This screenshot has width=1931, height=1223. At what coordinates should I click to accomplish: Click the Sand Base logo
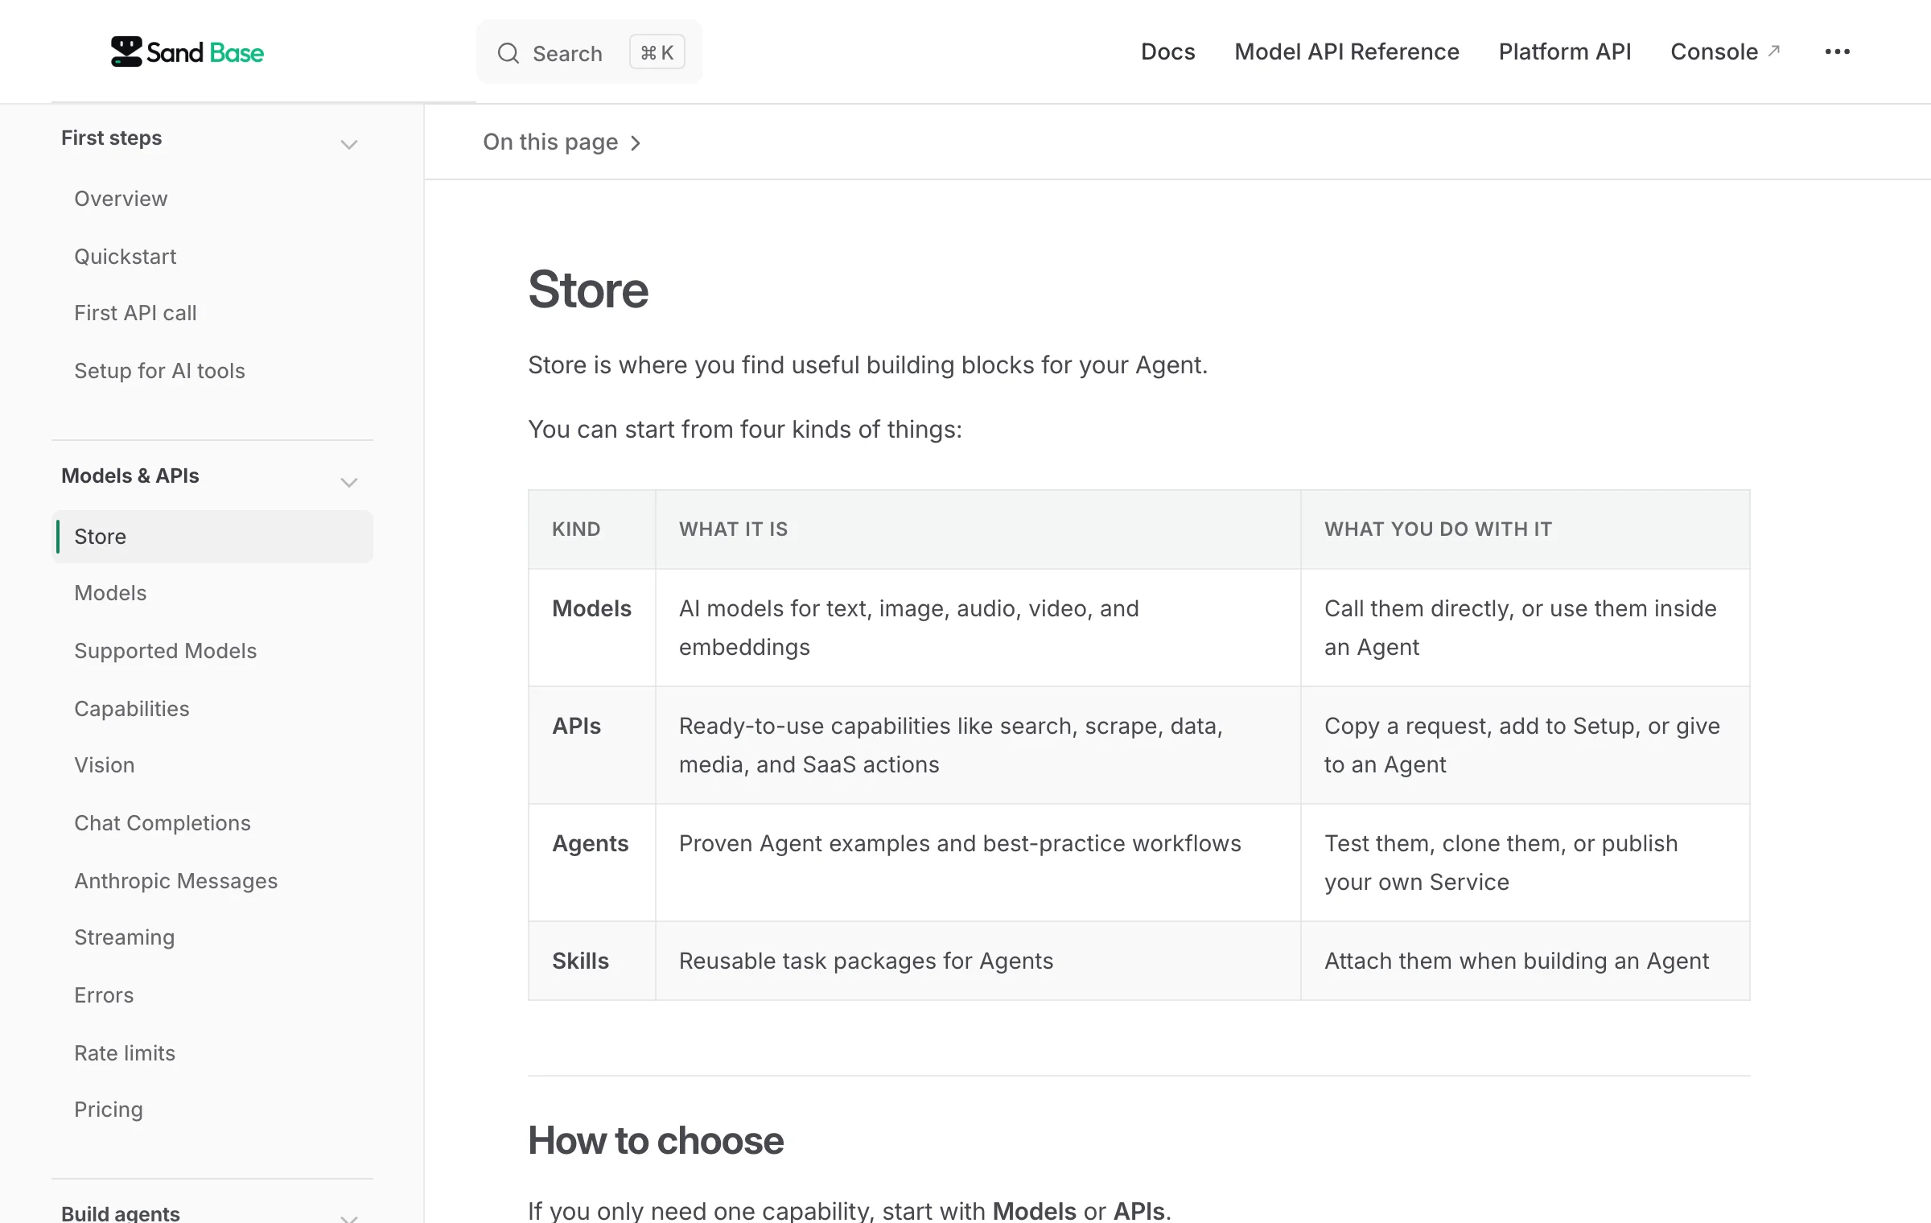pos(187,52)
